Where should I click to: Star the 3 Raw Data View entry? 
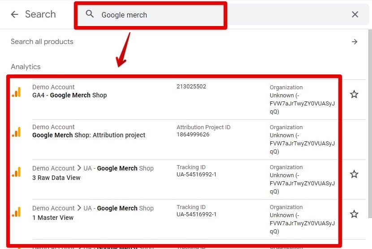pos(354,174)
